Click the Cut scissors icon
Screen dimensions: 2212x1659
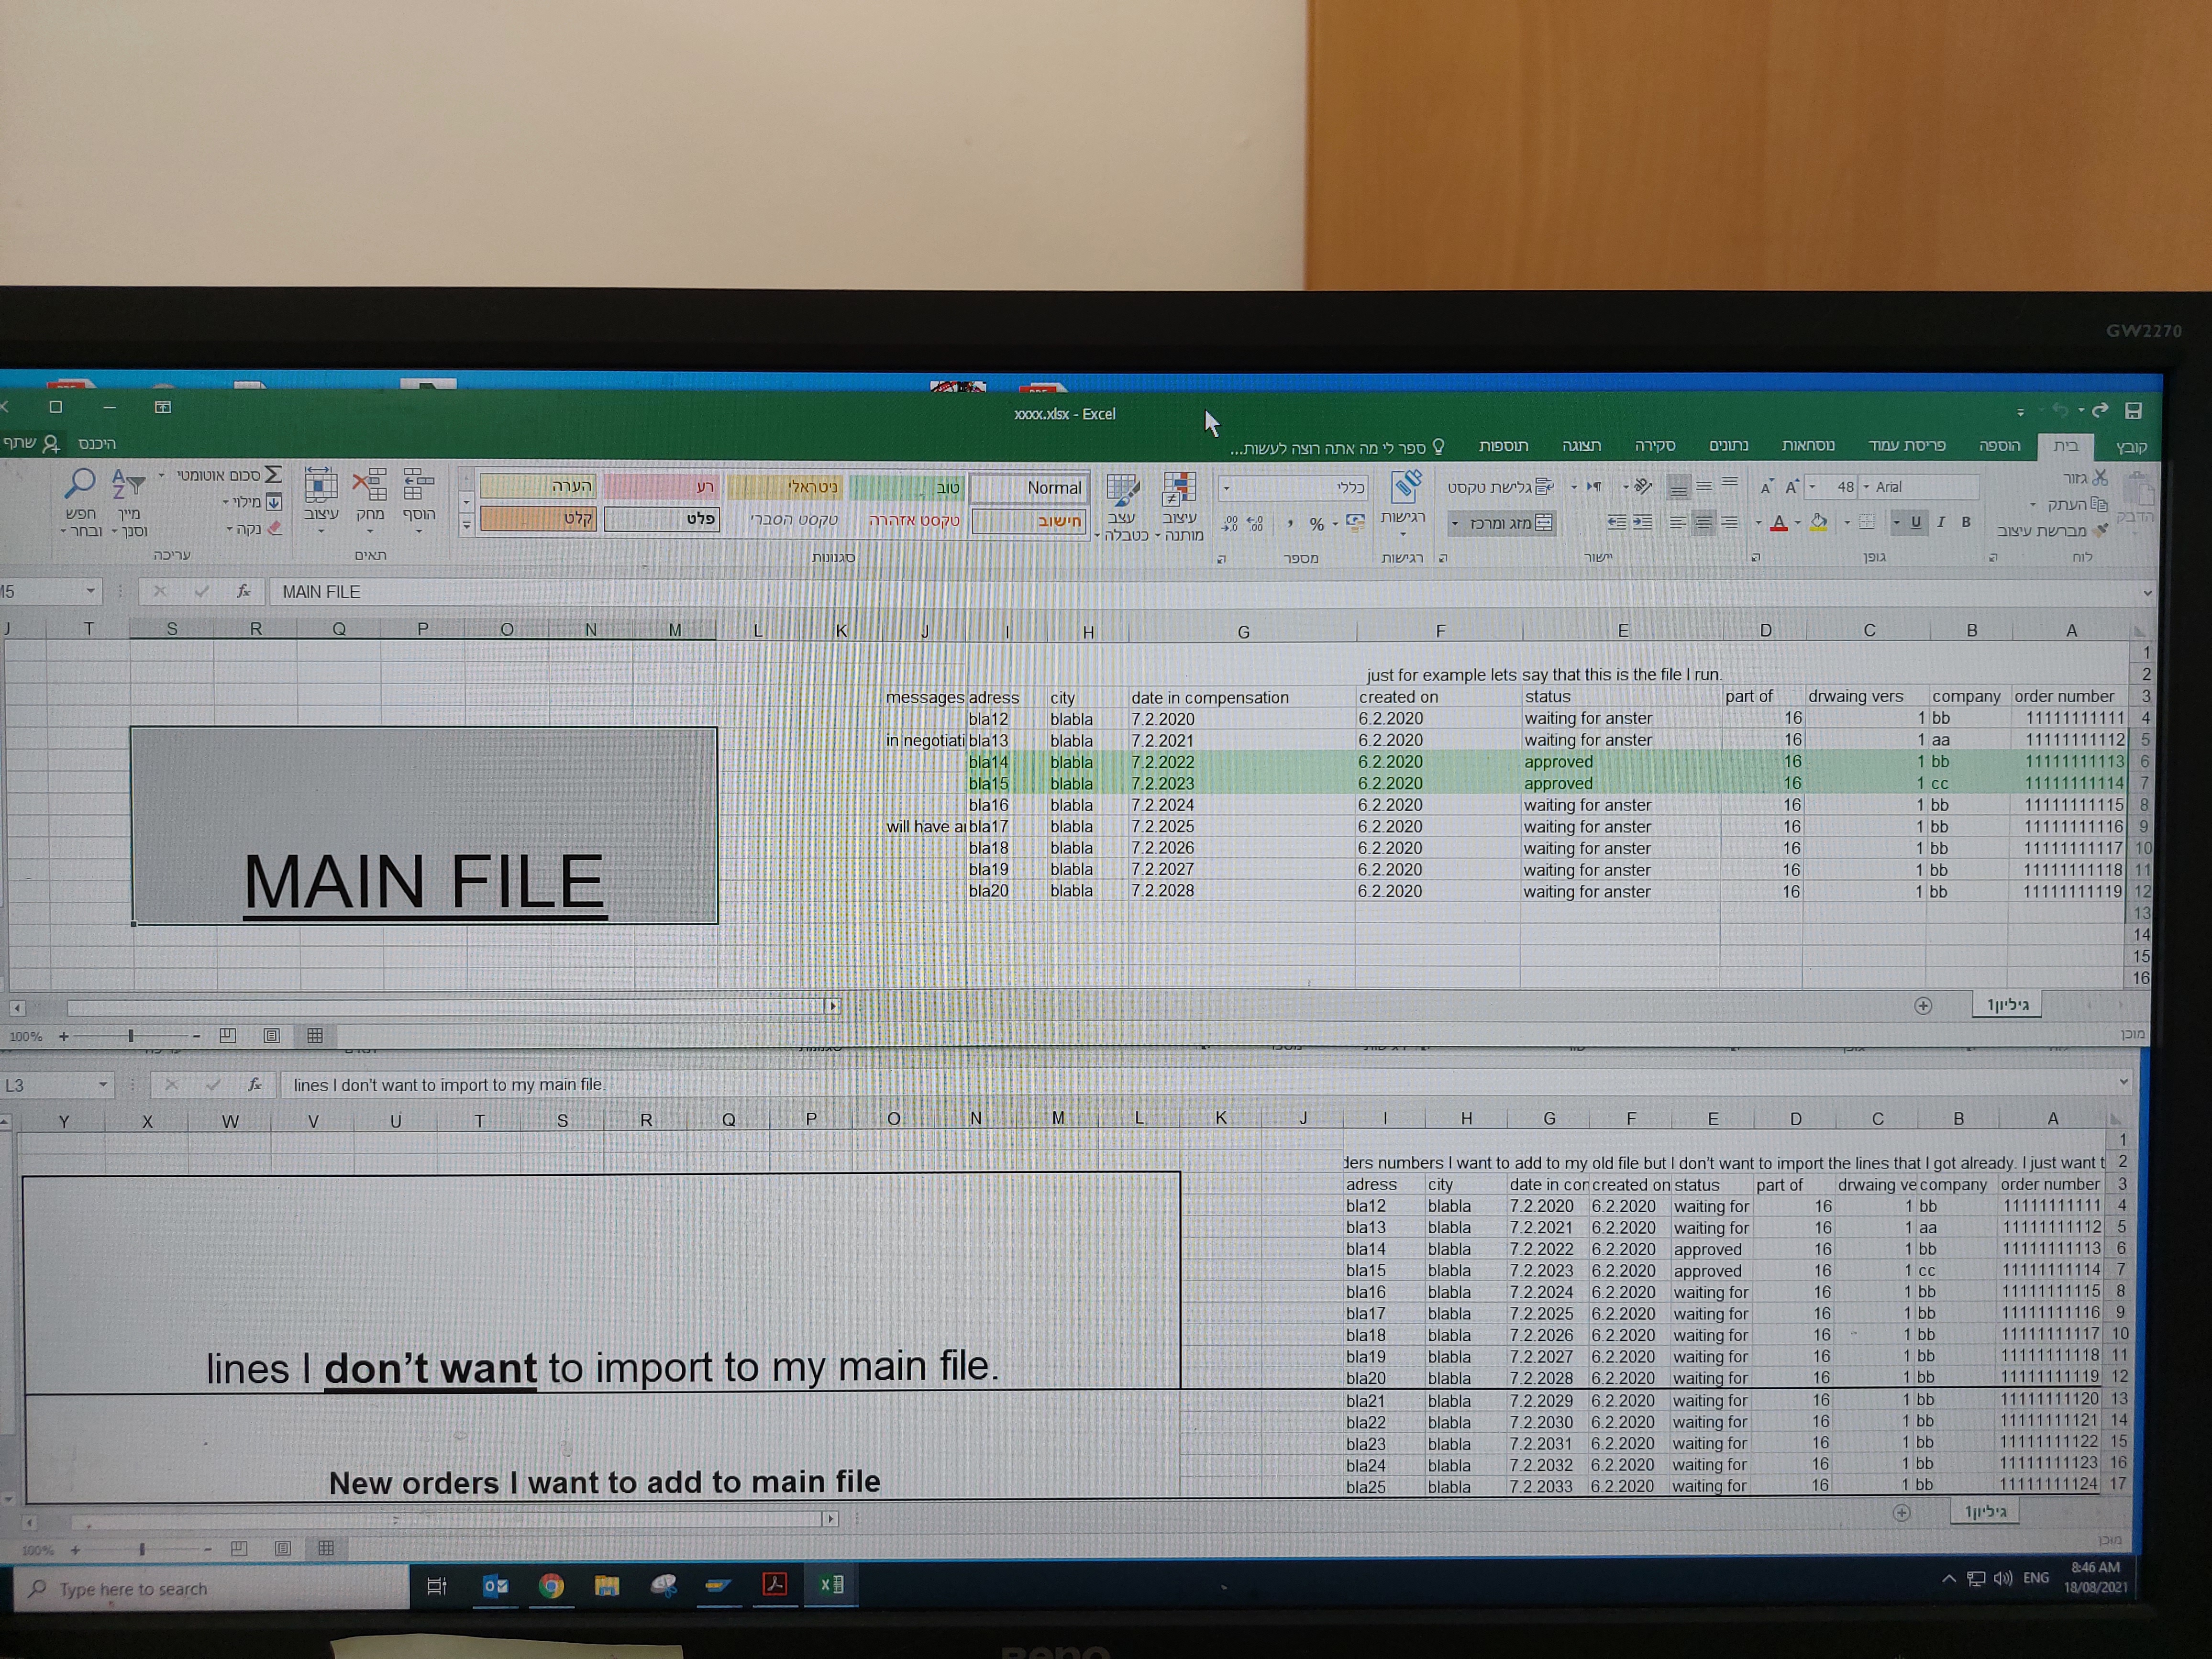[2100, 478]
